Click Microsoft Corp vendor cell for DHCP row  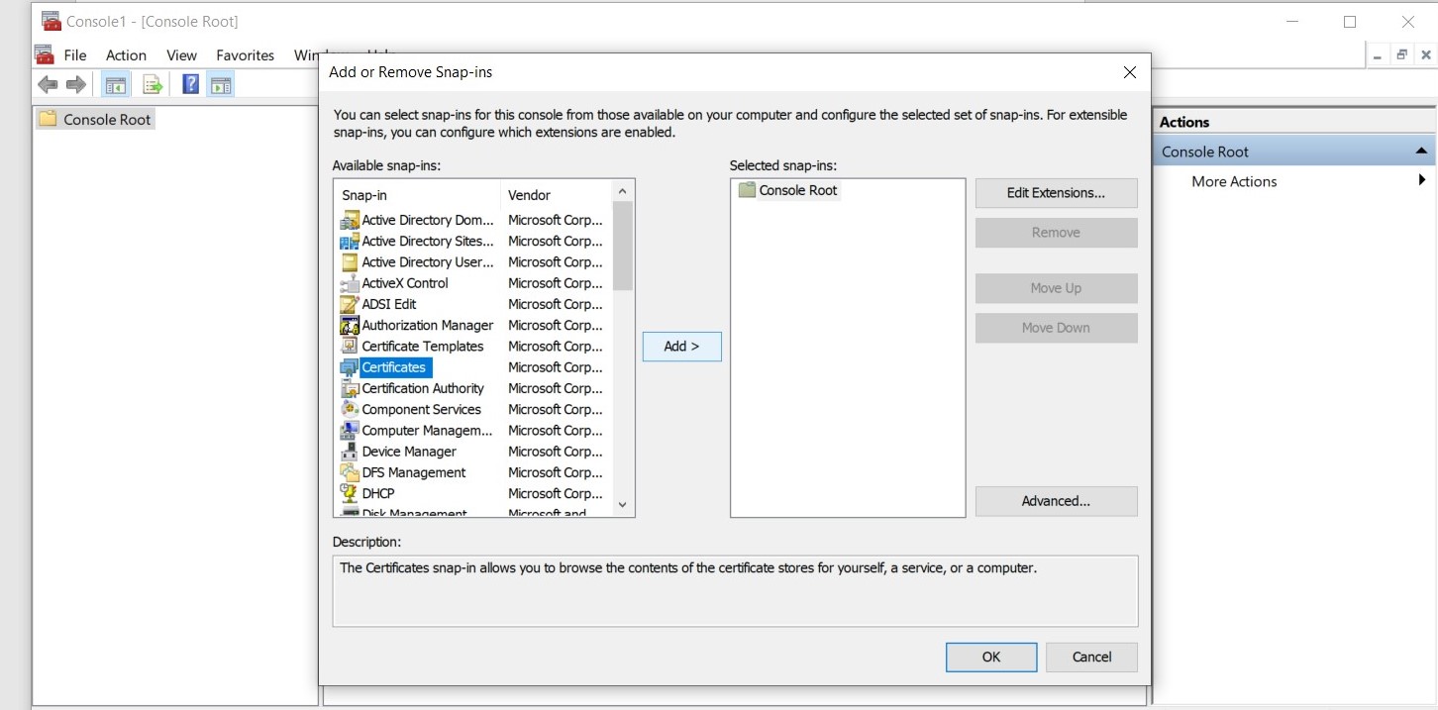556,493
